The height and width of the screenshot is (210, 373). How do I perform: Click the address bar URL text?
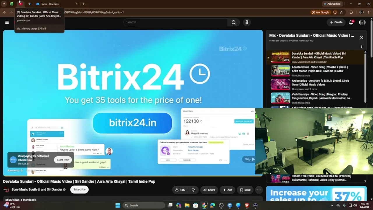(94, 12)
